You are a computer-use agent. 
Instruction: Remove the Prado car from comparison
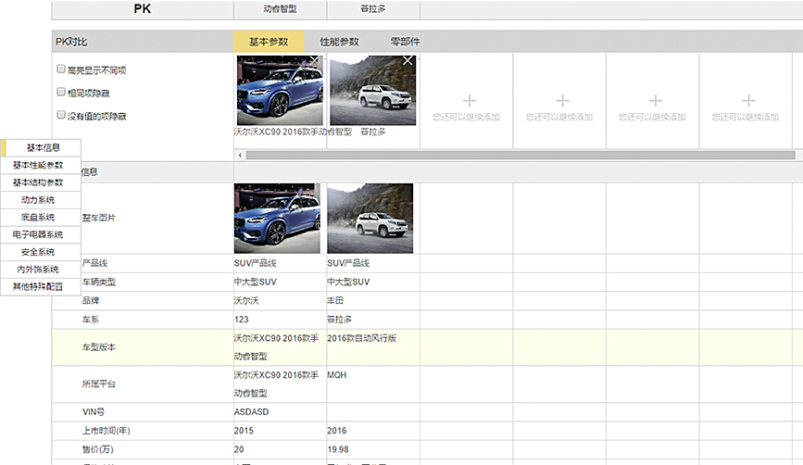point(408,61)
